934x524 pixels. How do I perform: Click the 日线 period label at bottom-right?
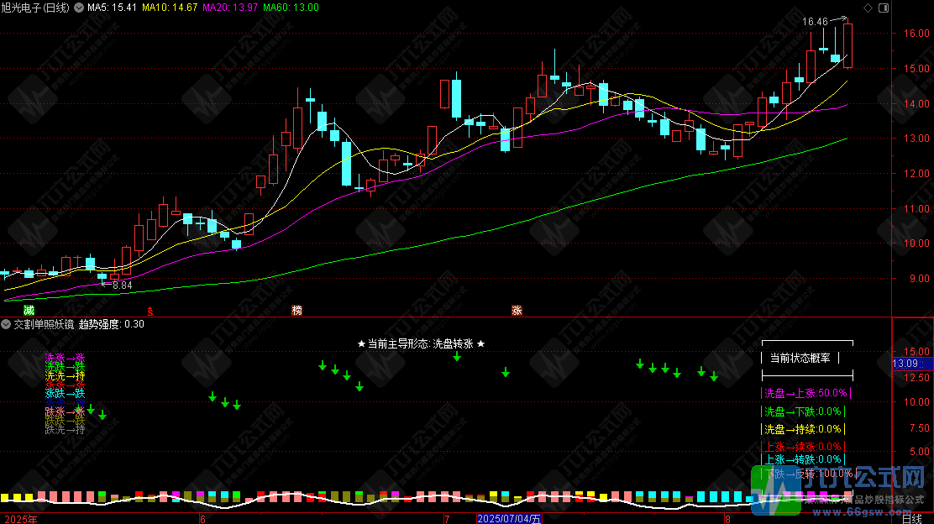(x=912, y=519)
